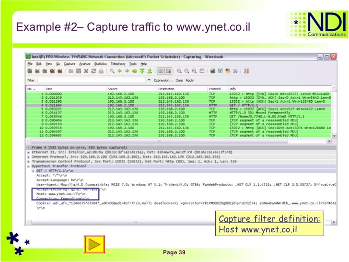The image size is (349, 262).
Task: Start a new live capture icon
Action: click(45, 71)
